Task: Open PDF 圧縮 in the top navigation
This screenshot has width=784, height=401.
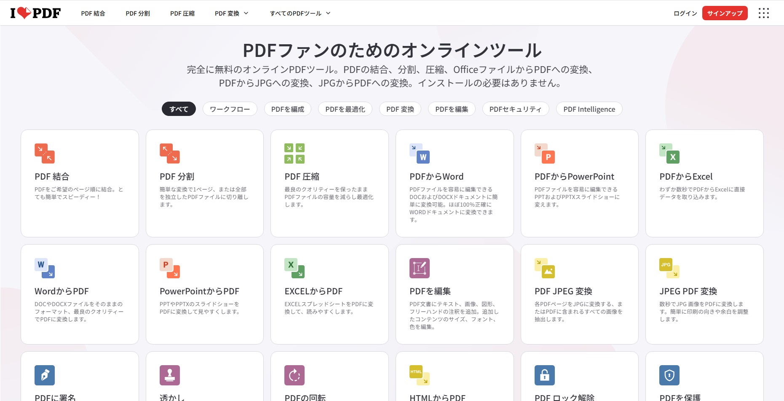Action: [x=182, y=13]
